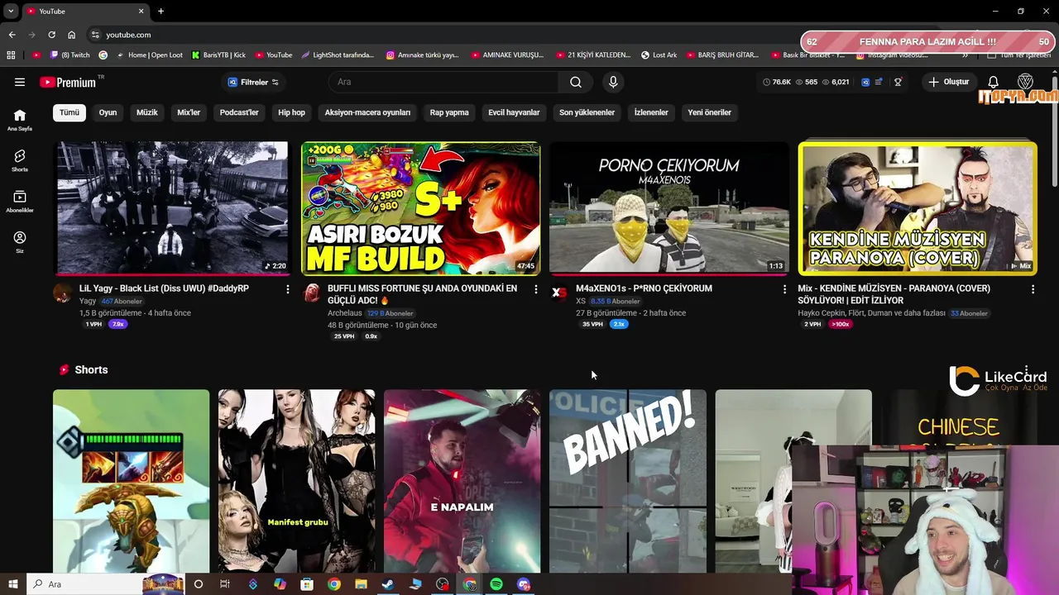The image size is (1059, 595).
Task: Open the M4aXENO1s GTA video thumbnail
Action: pos(668,207)
